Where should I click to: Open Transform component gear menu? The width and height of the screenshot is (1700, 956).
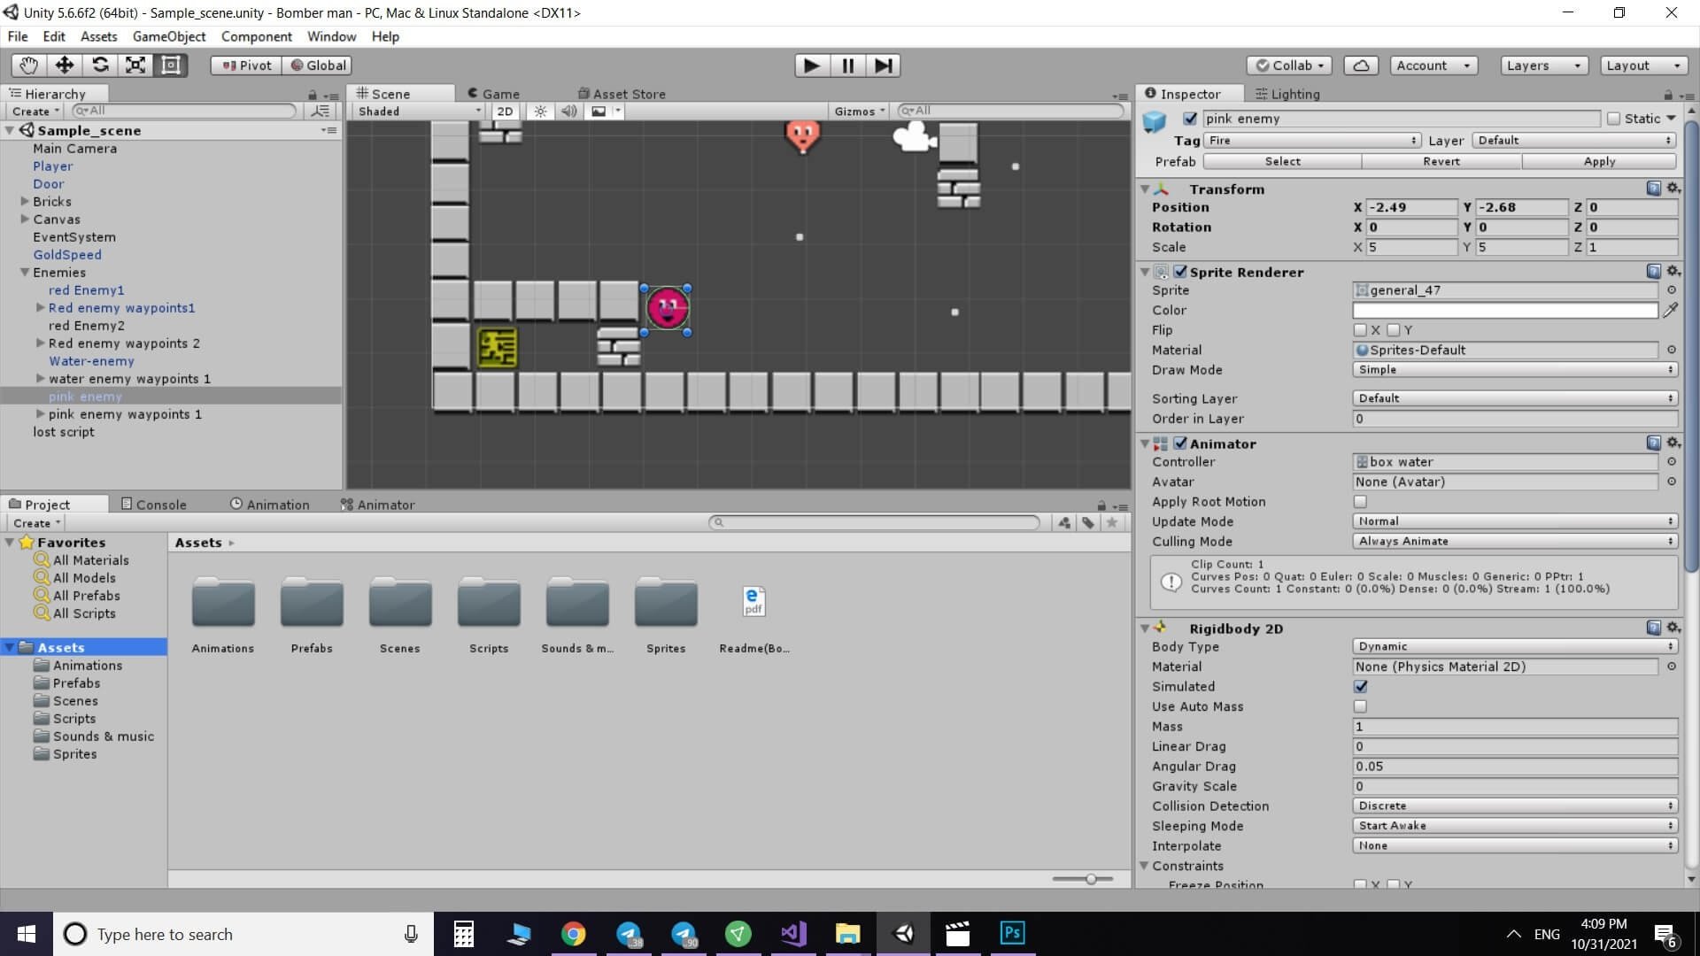(1673, 189)
